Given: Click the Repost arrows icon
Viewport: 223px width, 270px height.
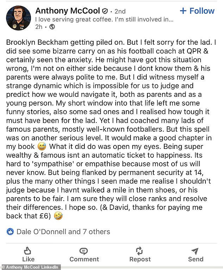Looking at the screenshot, I should coord(140,251).
